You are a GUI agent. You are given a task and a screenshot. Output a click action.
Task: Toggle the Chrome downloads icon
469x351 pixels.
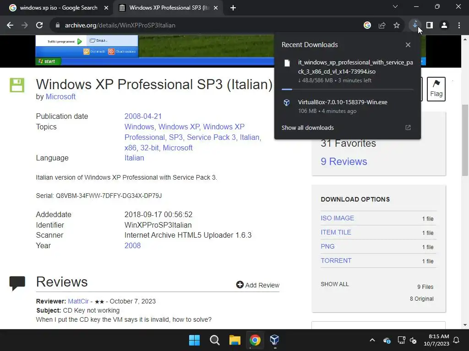click(415, 25)
